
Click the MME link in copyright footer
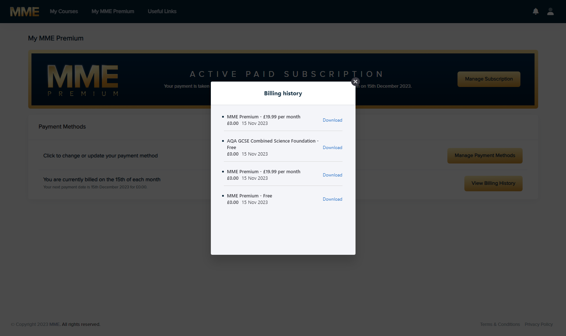point(54,324)
